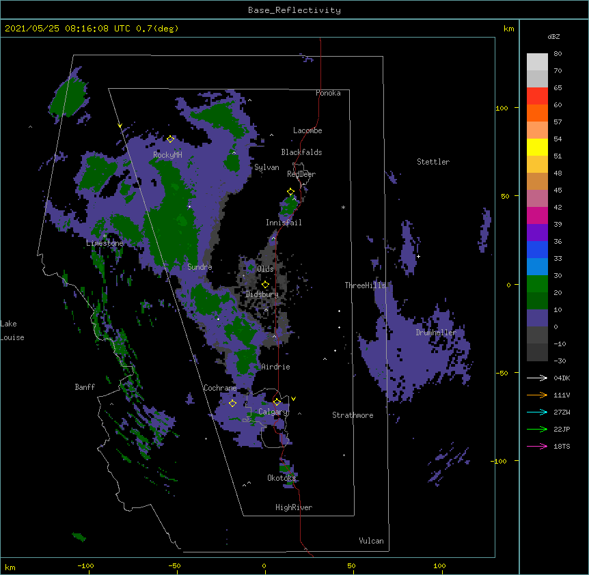This screenshot has height=575, width=589.
Task: Click the -100 tick on bottom axis
Action: [85, 566]
